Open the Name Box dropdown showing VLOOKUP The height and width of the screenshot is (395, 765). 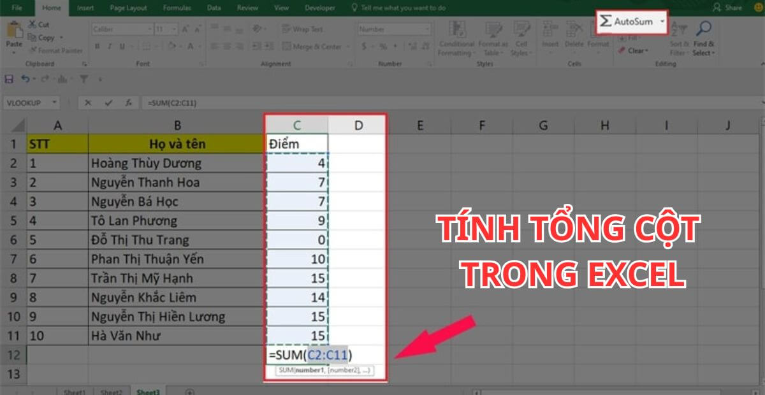coord(54,102)
